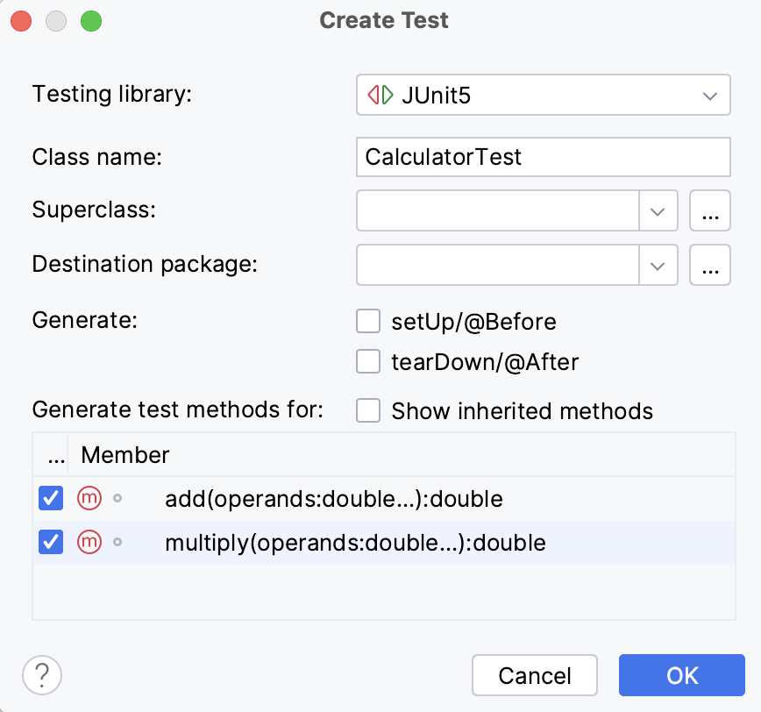Screen dimensions: 761x712
Task: Browse Destination package using the ellipsis button
Action: 710,265
